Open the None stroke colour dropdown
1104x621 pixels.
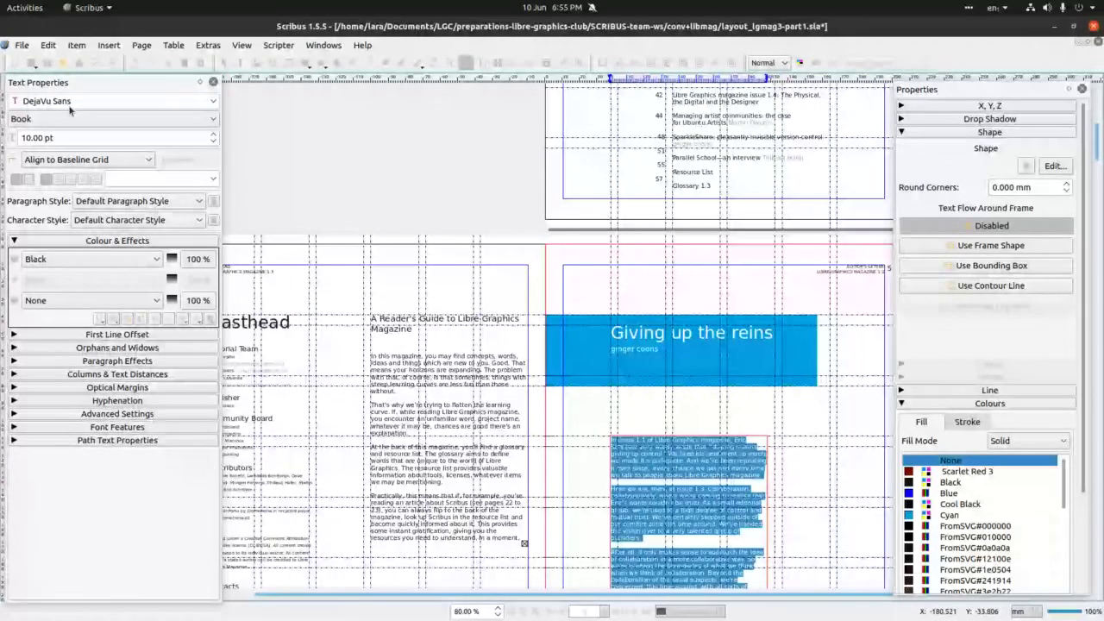(x=91, y=300)
